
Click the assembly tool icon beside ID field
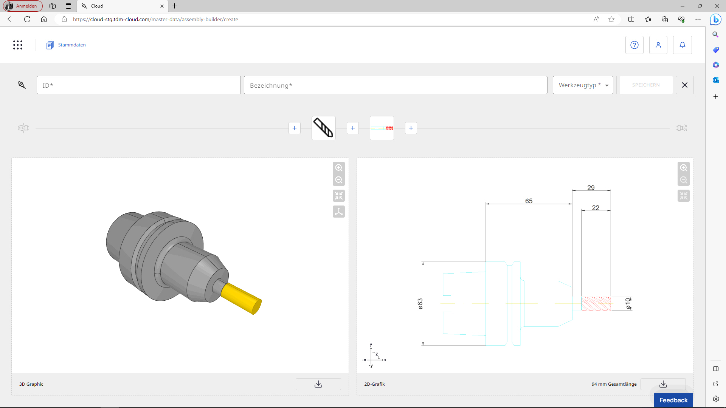[x=22, y=85]
